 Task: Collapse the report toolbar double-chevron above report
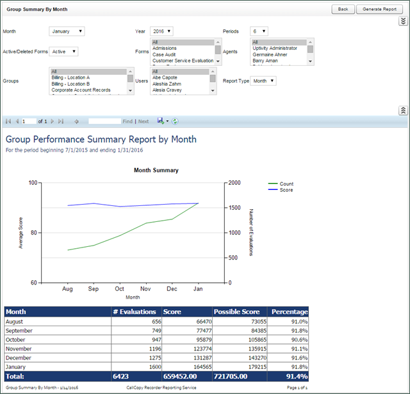click(x=402, y=110)
